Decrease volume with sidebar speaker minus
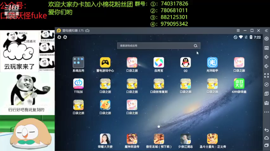Screen dimensions: 270x151 266,66
